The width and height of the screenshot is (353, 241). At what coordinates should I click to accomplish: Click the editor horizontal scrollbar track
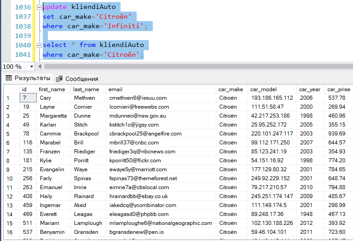coord(198,67)
